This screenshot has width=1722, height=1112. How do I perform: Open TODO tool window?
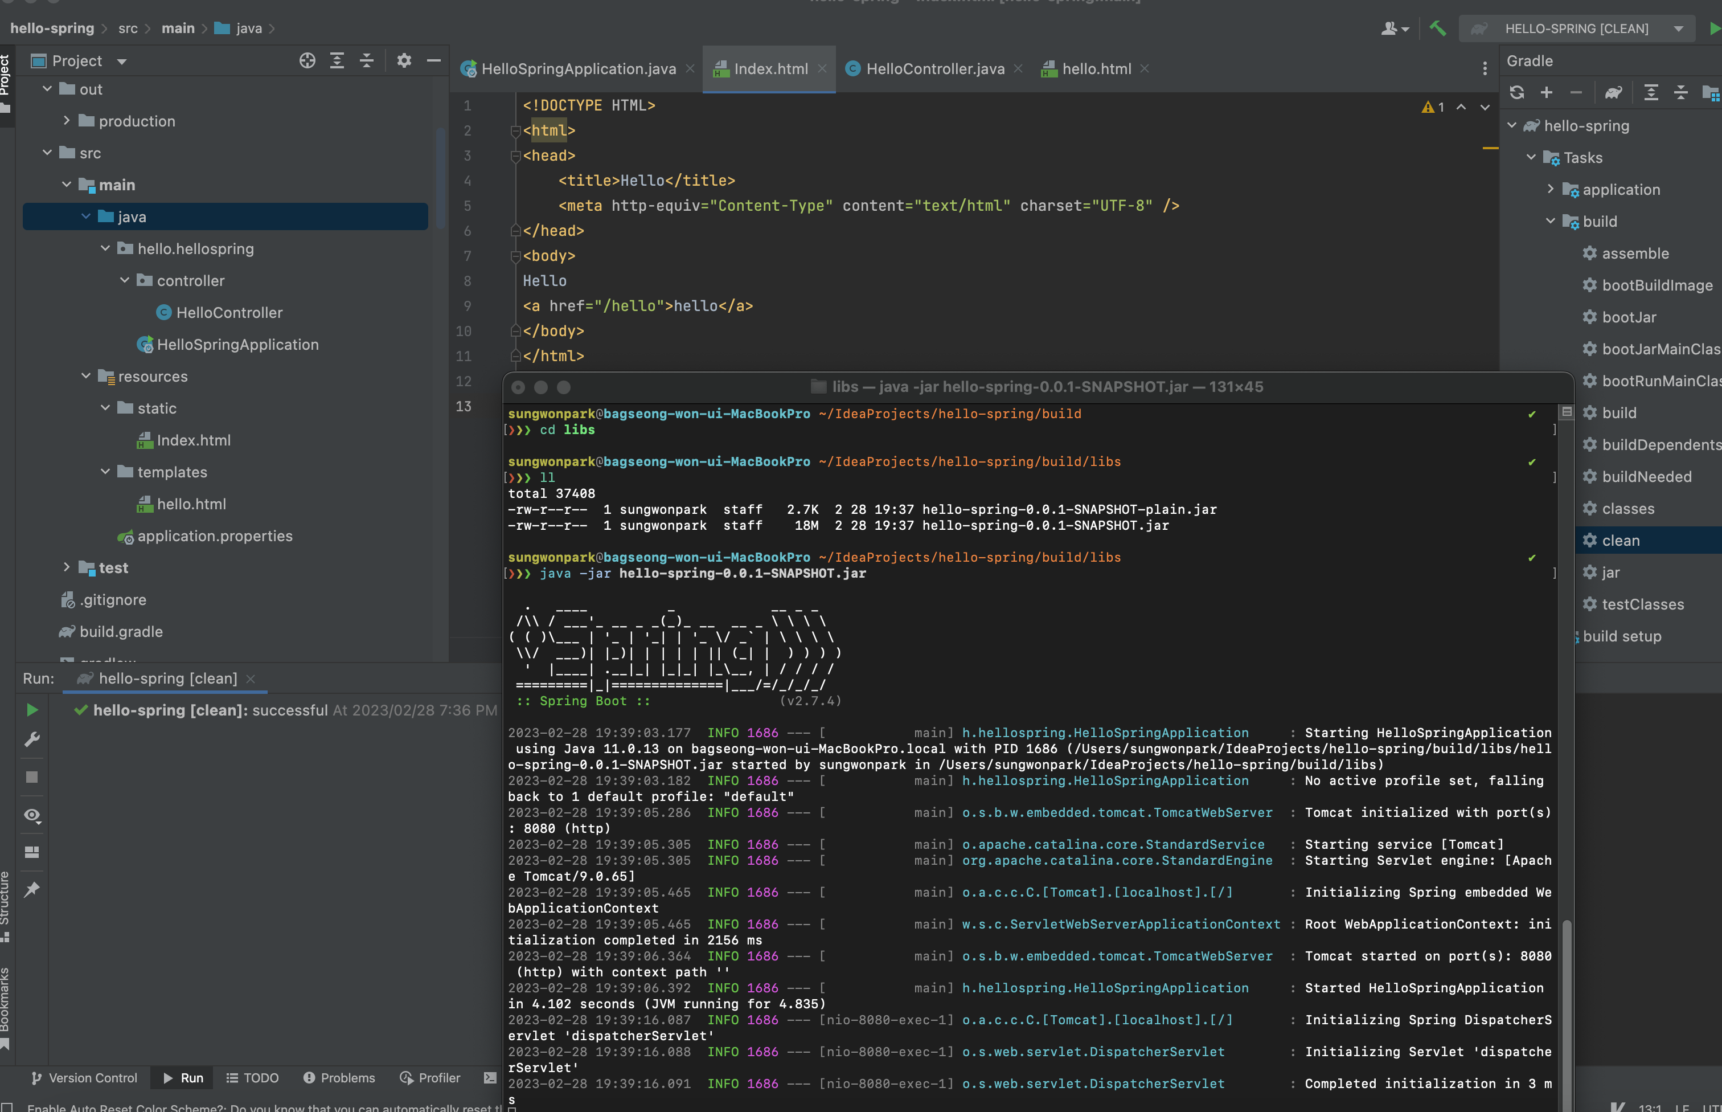pyautogui.click(x=253, y=1078)
